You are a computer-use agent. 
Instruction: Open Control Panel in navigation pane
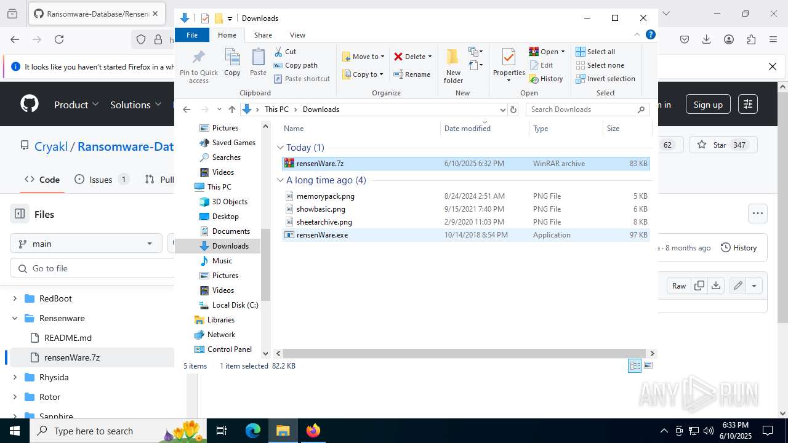[229, 349]
